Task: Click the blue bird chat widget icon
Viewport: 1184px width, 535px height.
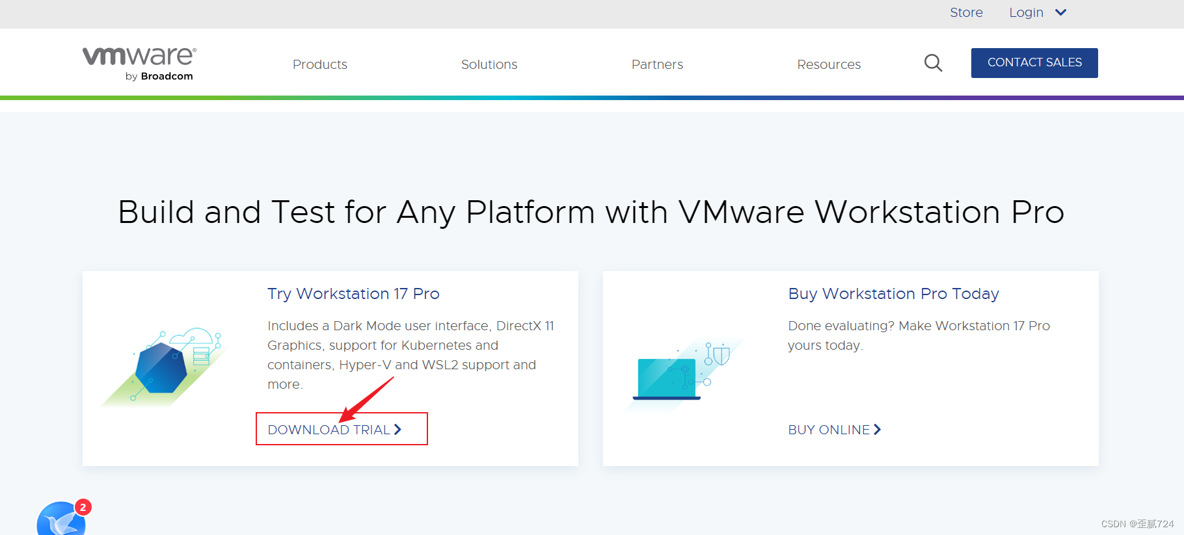Action: 62,519
